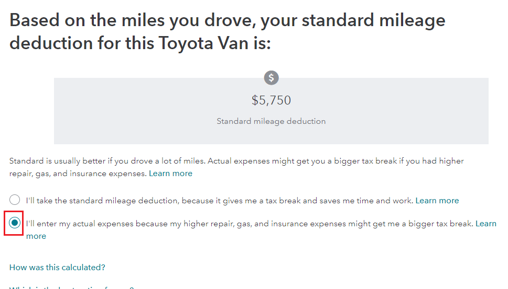This screenshot has width=508, height=289.
Task: Select the actual expenses radio button
Action: (x=15, y=223)
